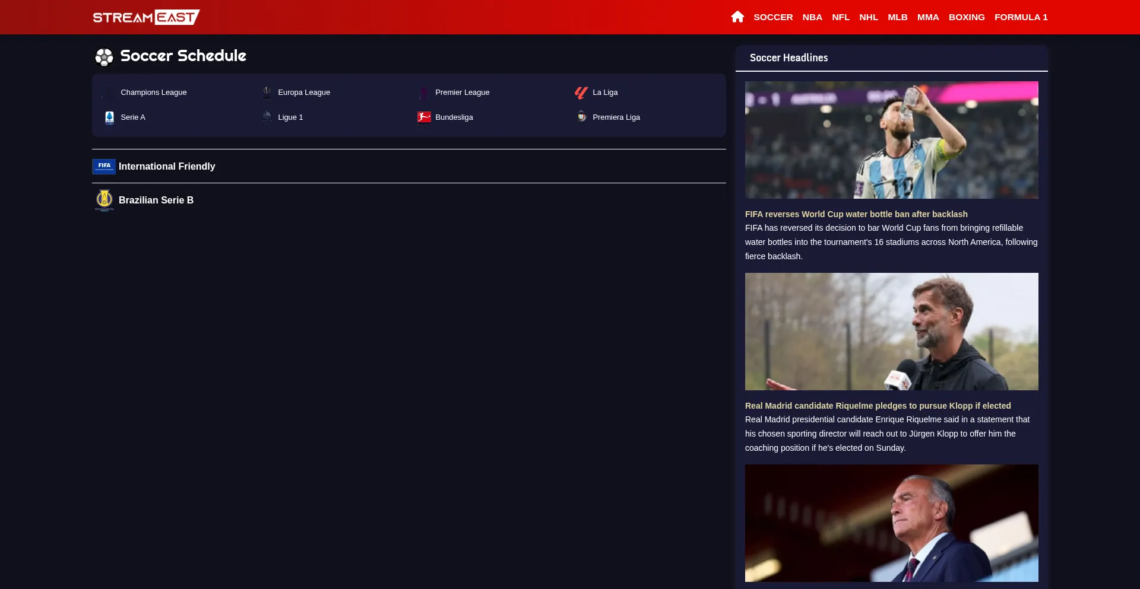Open the NFL menu item
Screen dimensions: 1140x589
point(841,17)
